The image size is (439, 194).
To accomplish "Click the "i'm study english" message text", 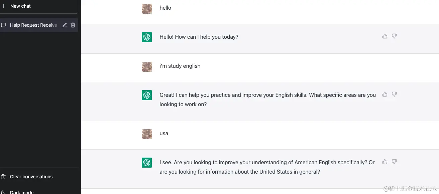I will [x=180, y=66].
